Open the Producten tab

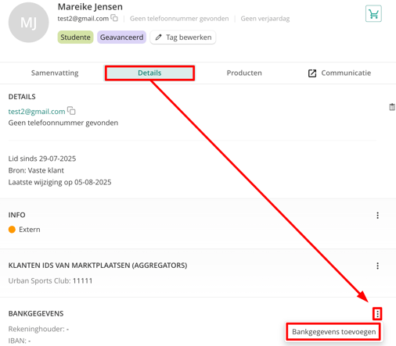pyautogui.click(x=244, y=73)
